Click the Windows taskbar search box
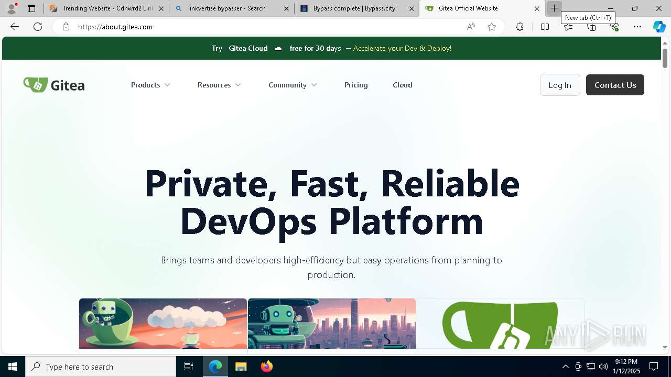This screenshot has height=377, width=671. click(x=101, y=367)
